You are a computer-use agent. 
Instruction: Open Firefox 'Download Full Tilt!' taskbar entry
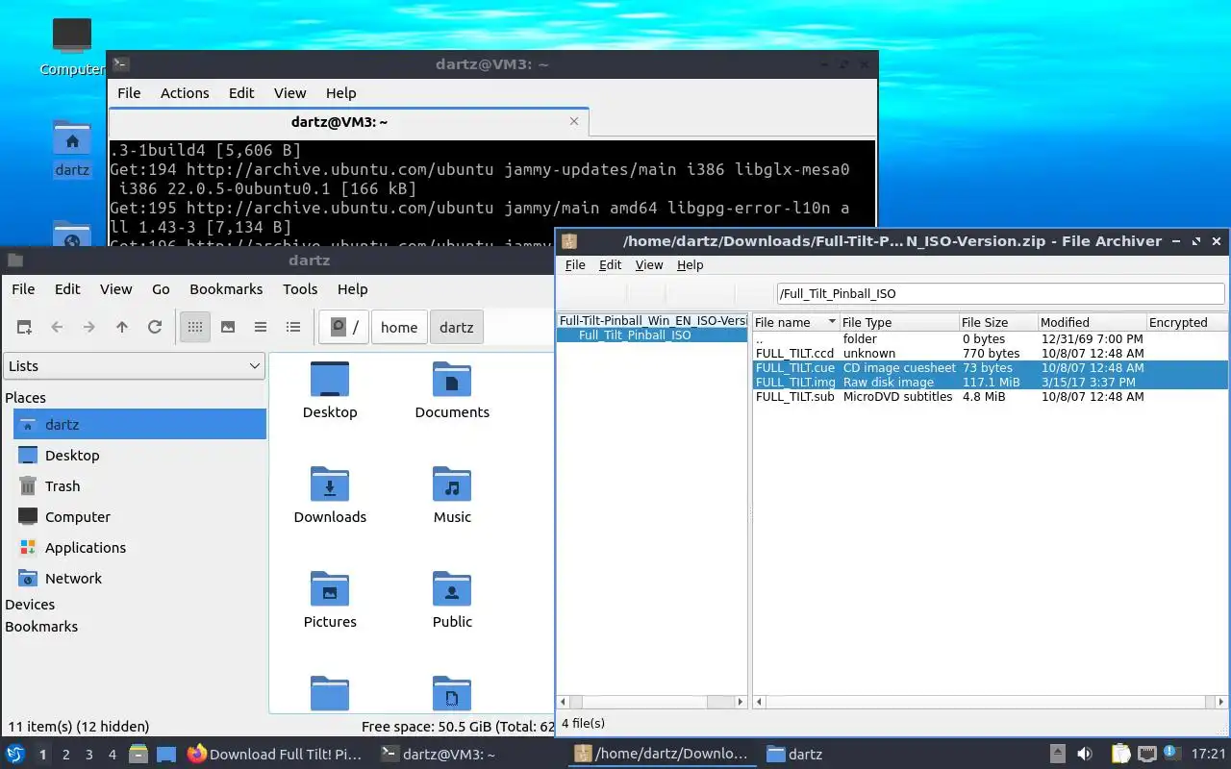pyautogui.click(x=275, y=754)
